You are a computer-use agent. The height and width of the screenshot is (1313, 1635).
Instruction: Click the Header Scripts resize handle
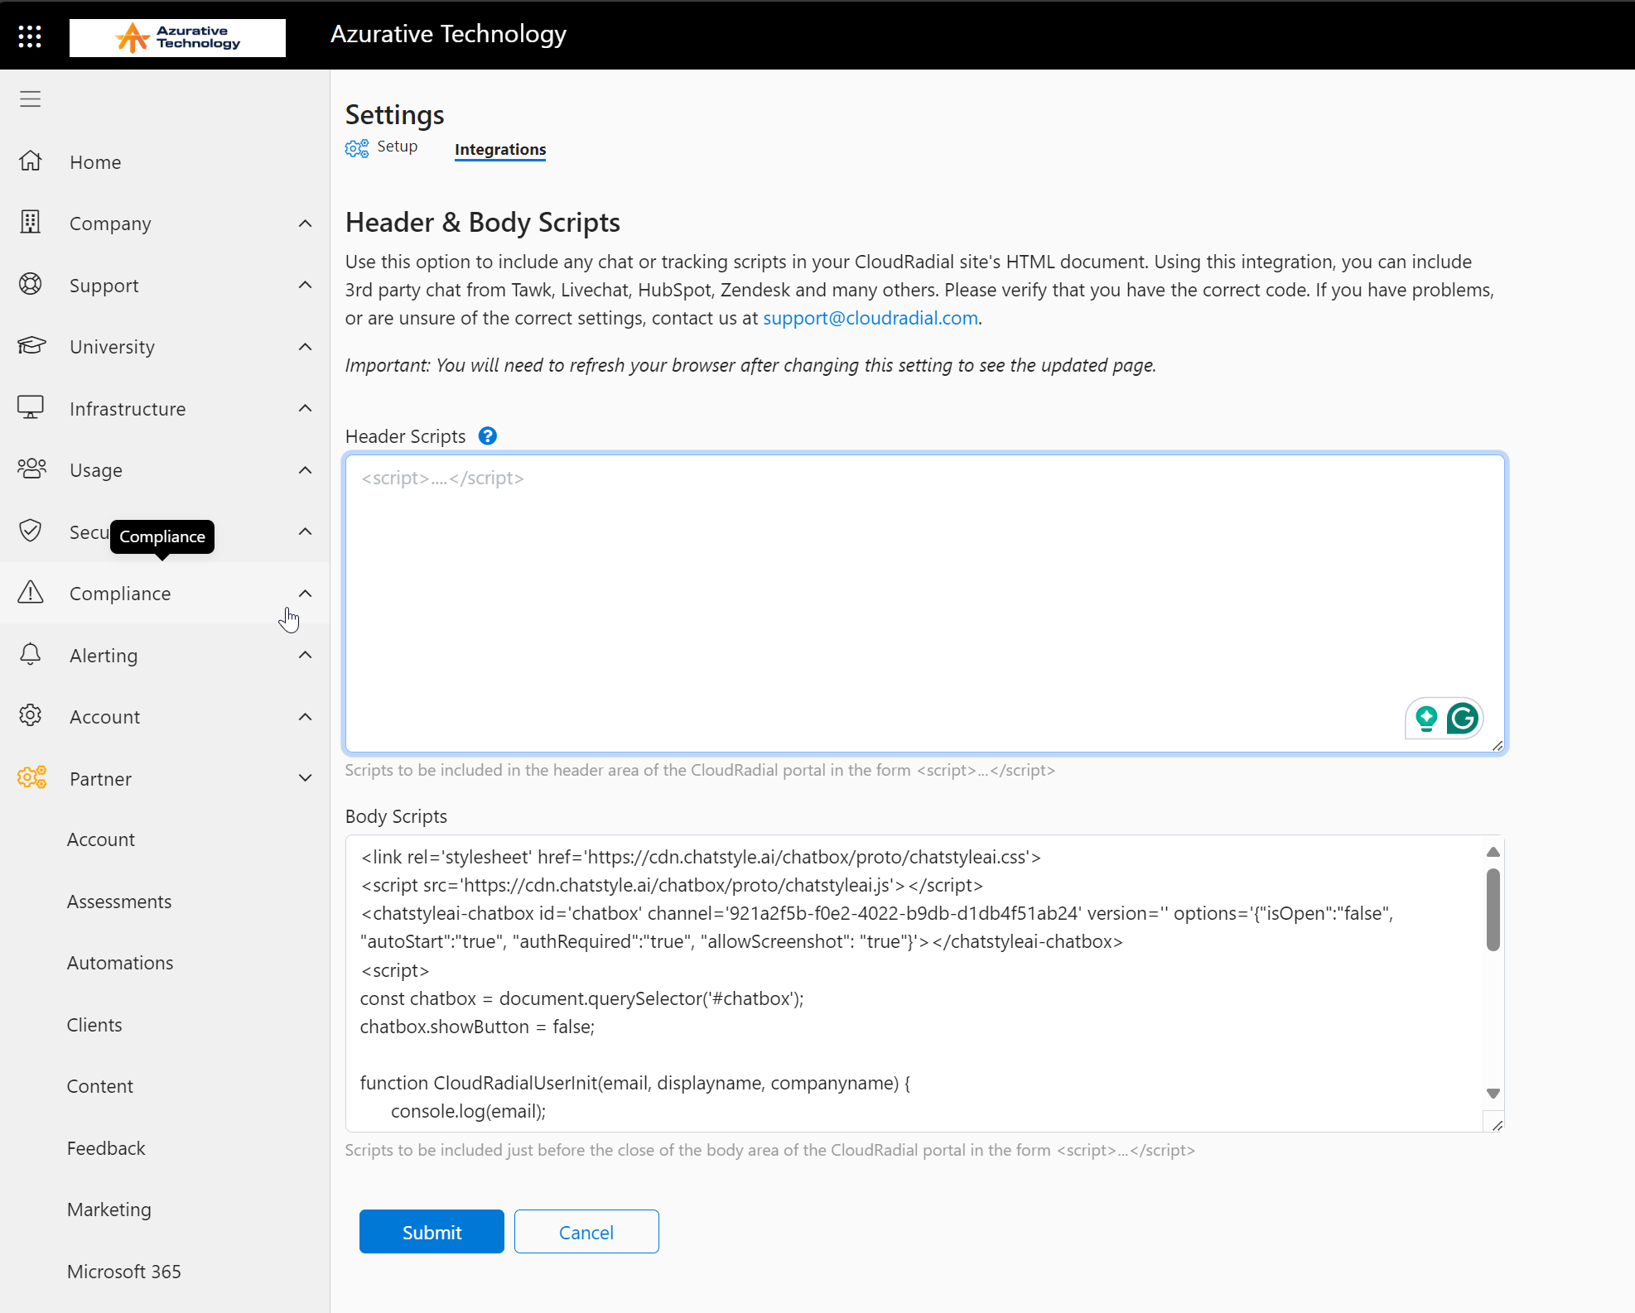(x=1498, y=746)
